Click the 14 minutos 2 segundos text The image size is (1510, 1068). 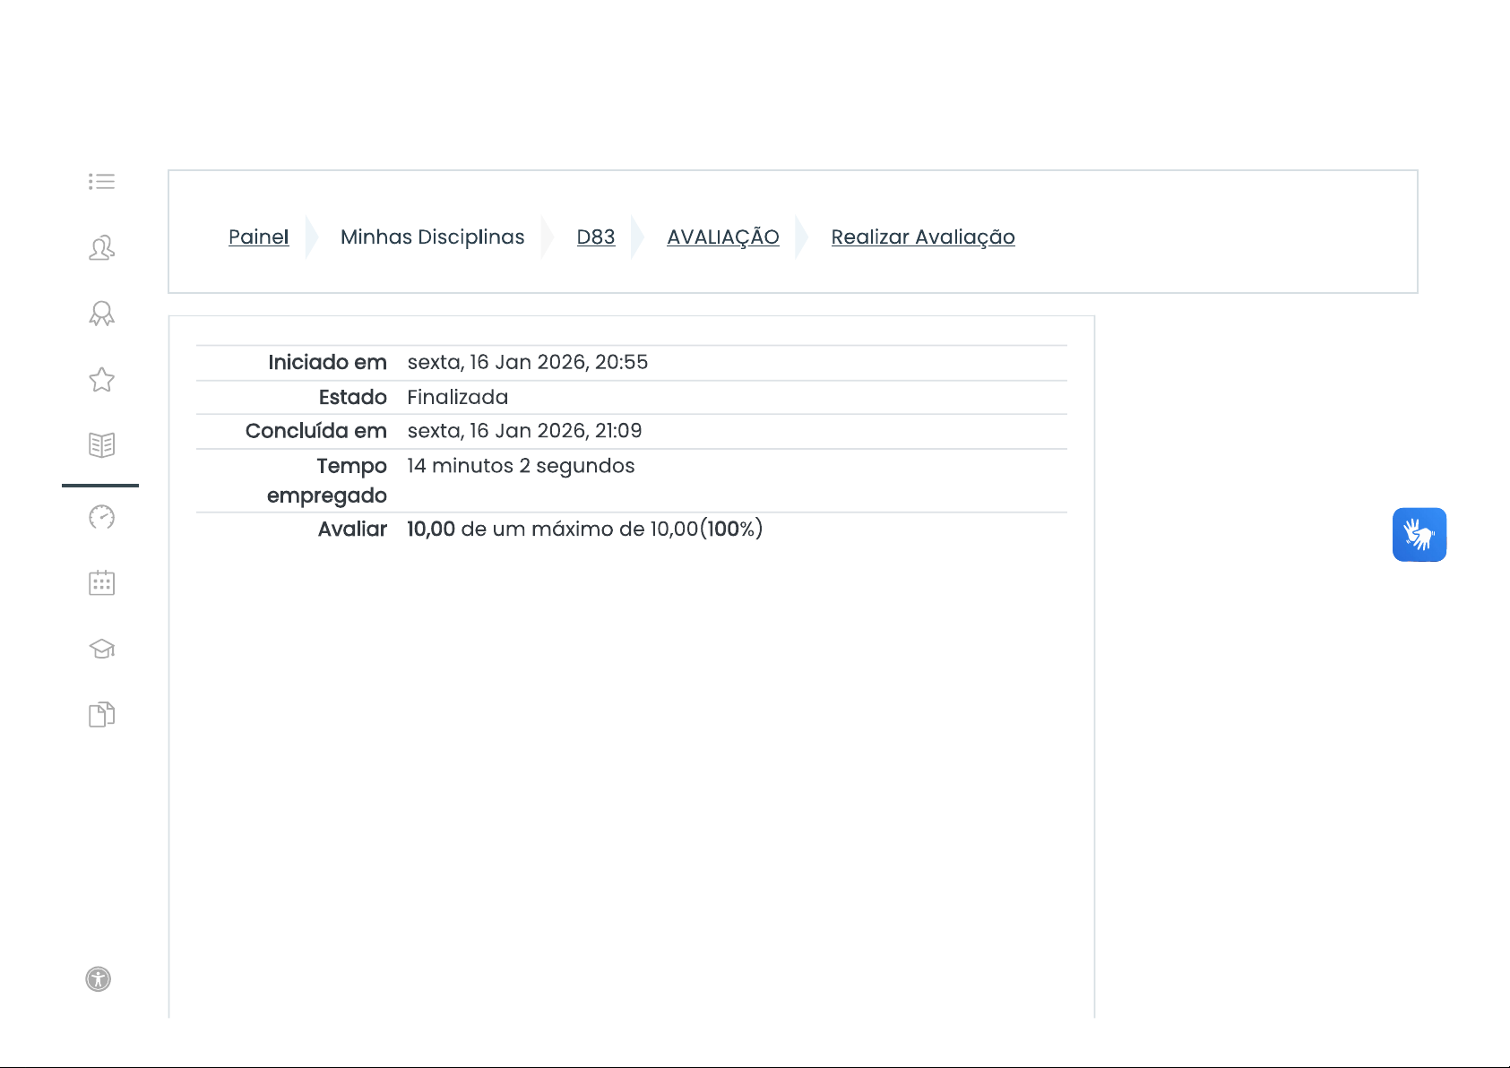[x=521, y=466]
